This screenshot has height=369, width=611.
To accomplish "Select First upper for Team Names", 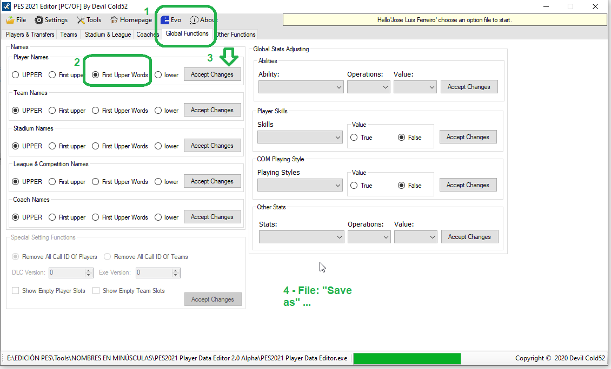I will (67, 111).
